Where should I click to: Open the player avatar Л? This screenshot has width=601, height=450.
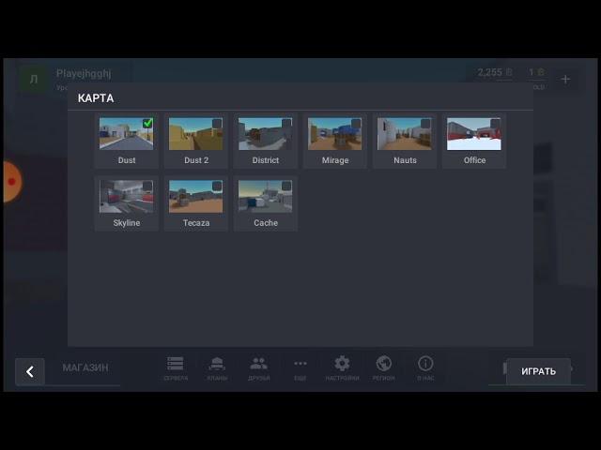34,79
